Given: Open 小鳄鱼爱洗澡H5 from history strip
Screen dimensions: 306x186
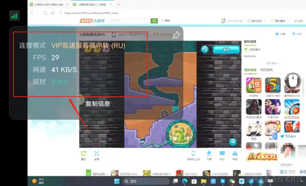Looking at the screenshot, I should [x=157, y=173].
